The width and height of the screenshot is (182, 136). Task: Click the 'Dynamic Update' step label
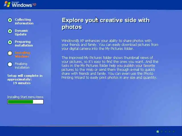coord(22,33)
